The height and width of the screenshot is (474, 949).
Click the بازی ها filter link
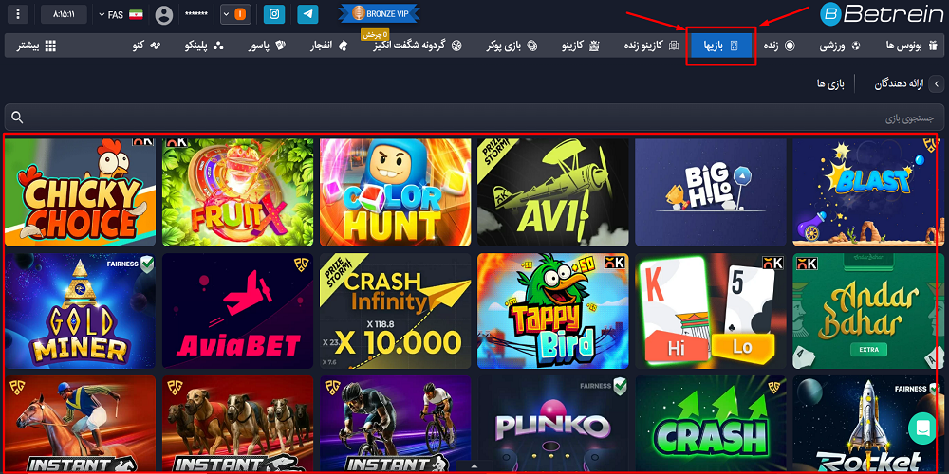tap(829, 84)
